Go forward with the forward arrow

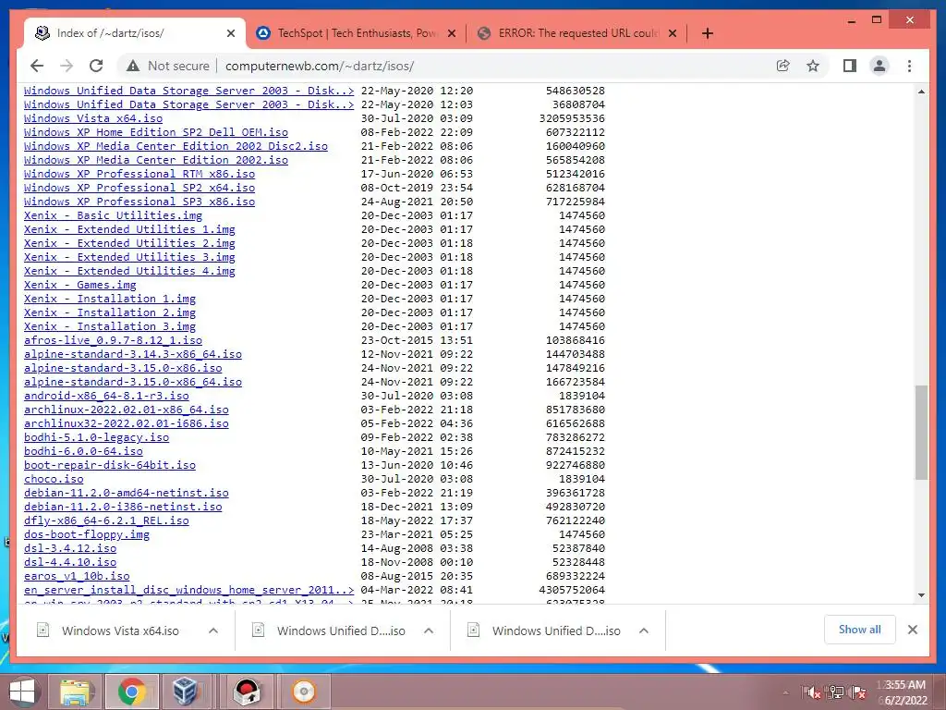[67, 66]
